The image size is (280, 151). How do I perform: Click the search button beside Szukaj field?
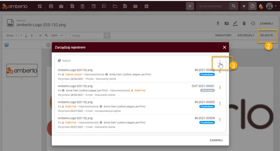tap(107, 35)
